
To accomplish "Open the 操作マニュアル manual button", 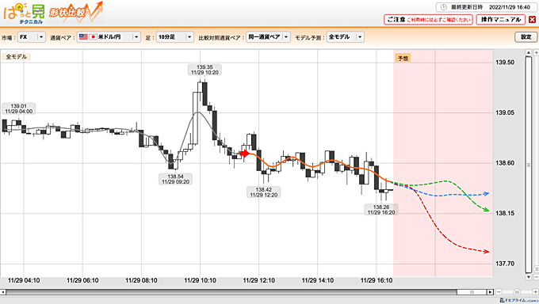I will click(500, 20).
